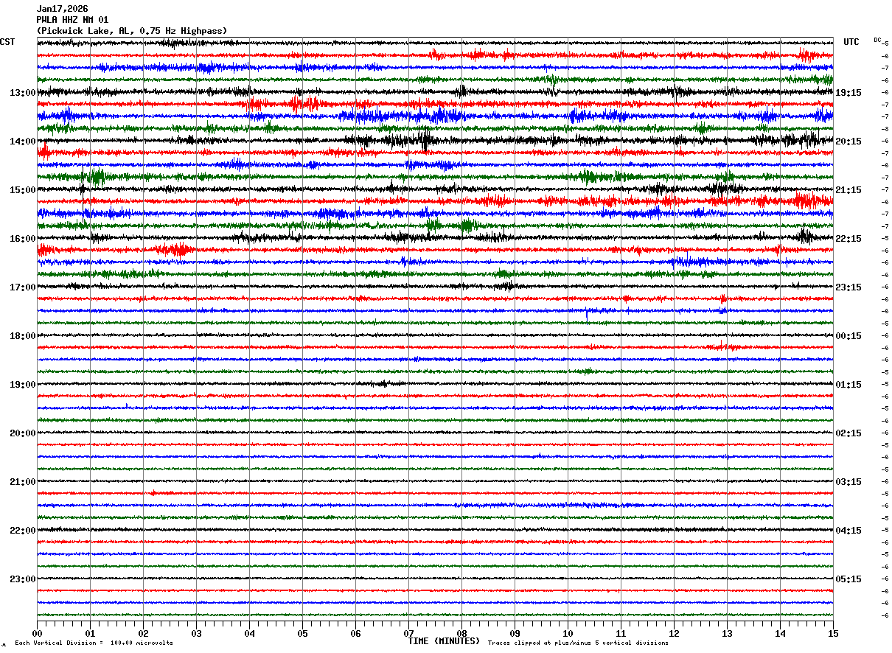
Task: Click the Pickwick Lake 0.75 Hz Highpass subtitle
Action: point(132,31)
